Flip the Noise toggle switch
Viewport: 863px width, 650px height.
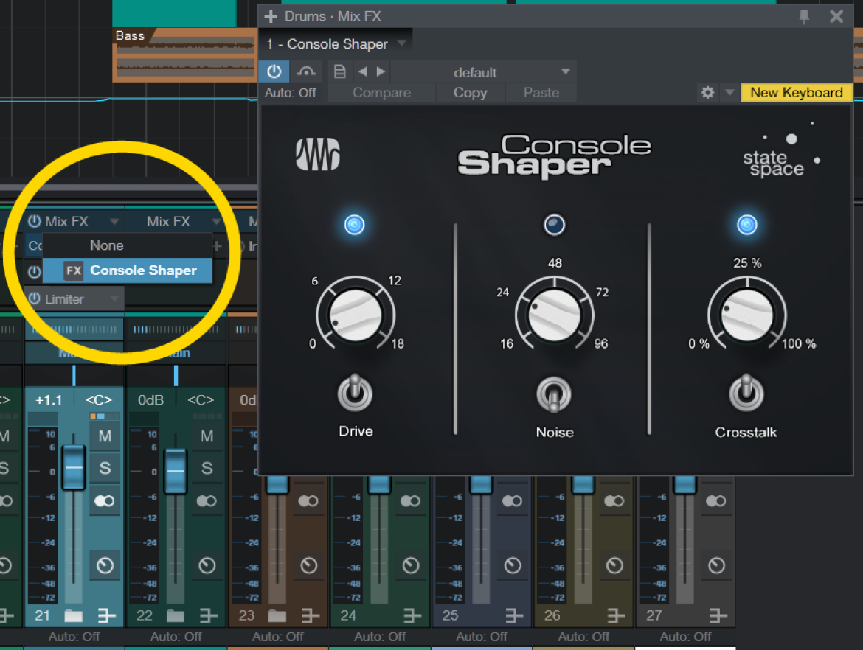554,394
